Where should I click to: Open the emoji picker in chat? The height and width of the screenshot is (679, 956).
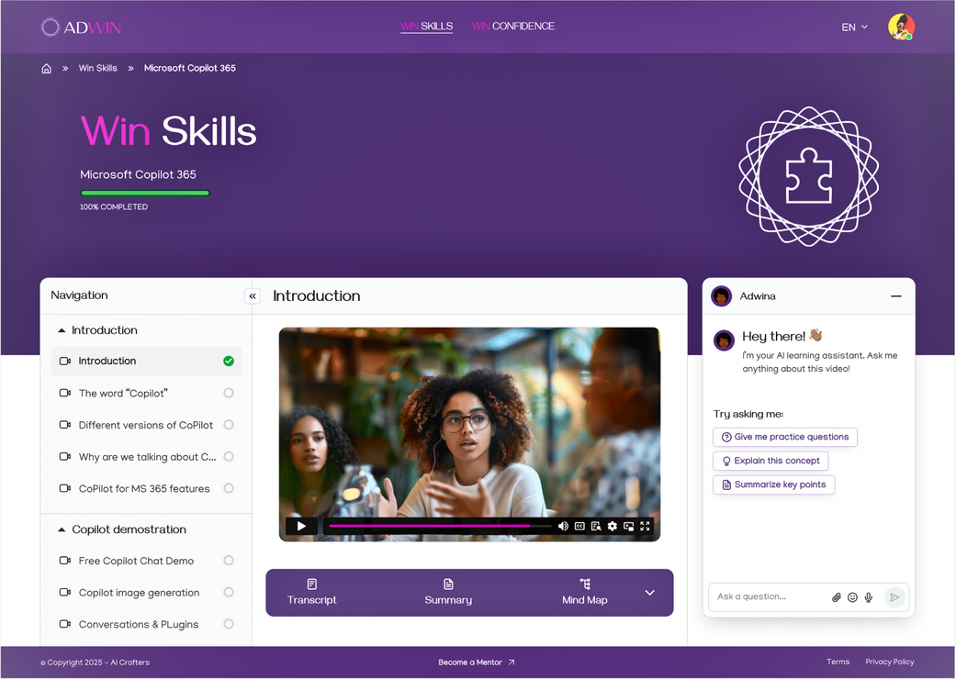(852, 597)
